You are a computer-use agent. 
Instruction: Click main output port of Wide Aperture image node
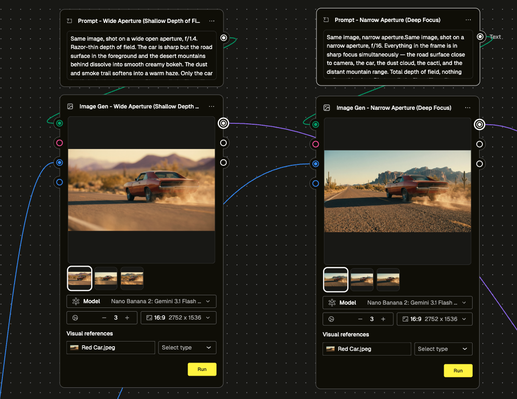(223, 123)
